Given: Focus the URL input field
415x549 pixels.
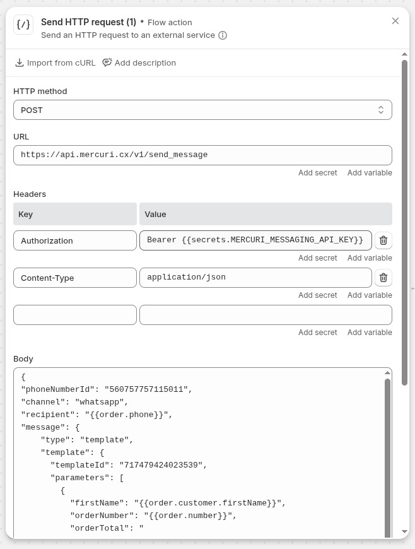Looking at the screenshot, I should pos(202,155).
